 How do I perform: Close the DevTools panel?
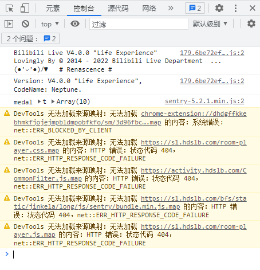tap(253, 8)
